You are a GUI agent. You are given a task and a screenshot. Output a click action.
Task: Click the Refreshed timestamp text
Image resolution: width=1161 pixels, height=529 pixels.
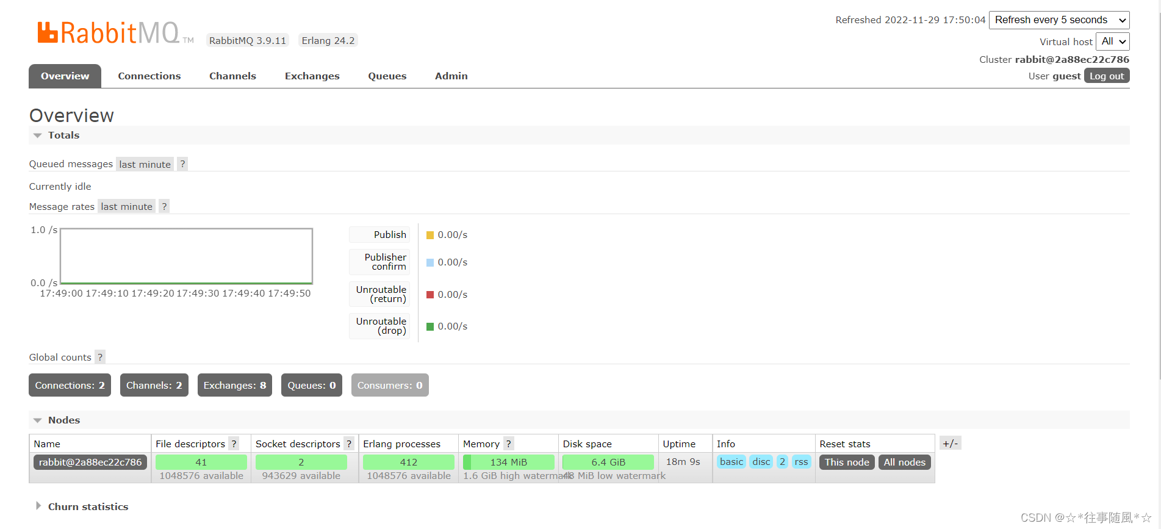(910, 20)
